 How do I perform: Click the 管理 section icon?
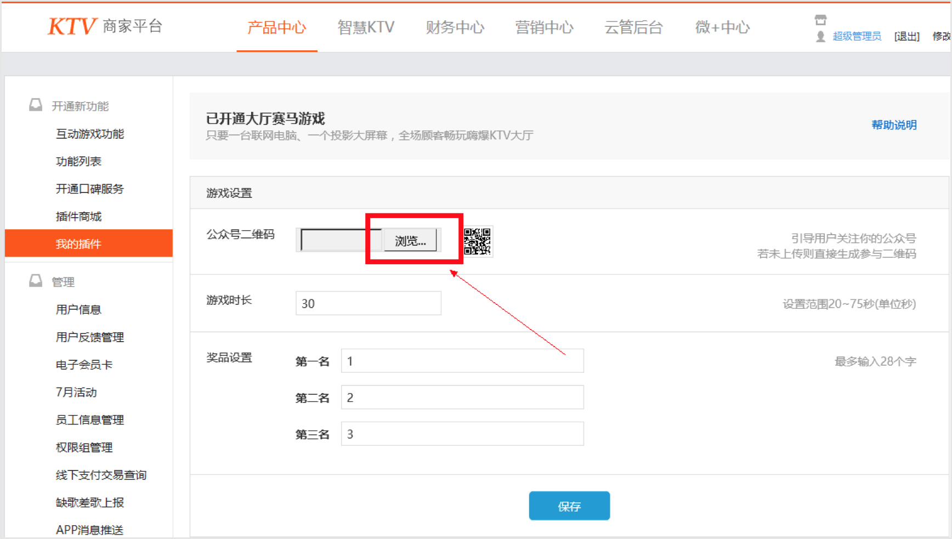[36, 281]
